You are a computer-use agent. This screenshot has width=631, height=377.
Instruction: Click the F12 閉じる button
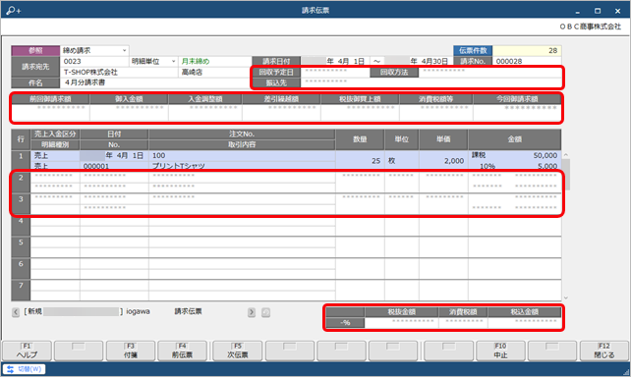coord(604,350)
